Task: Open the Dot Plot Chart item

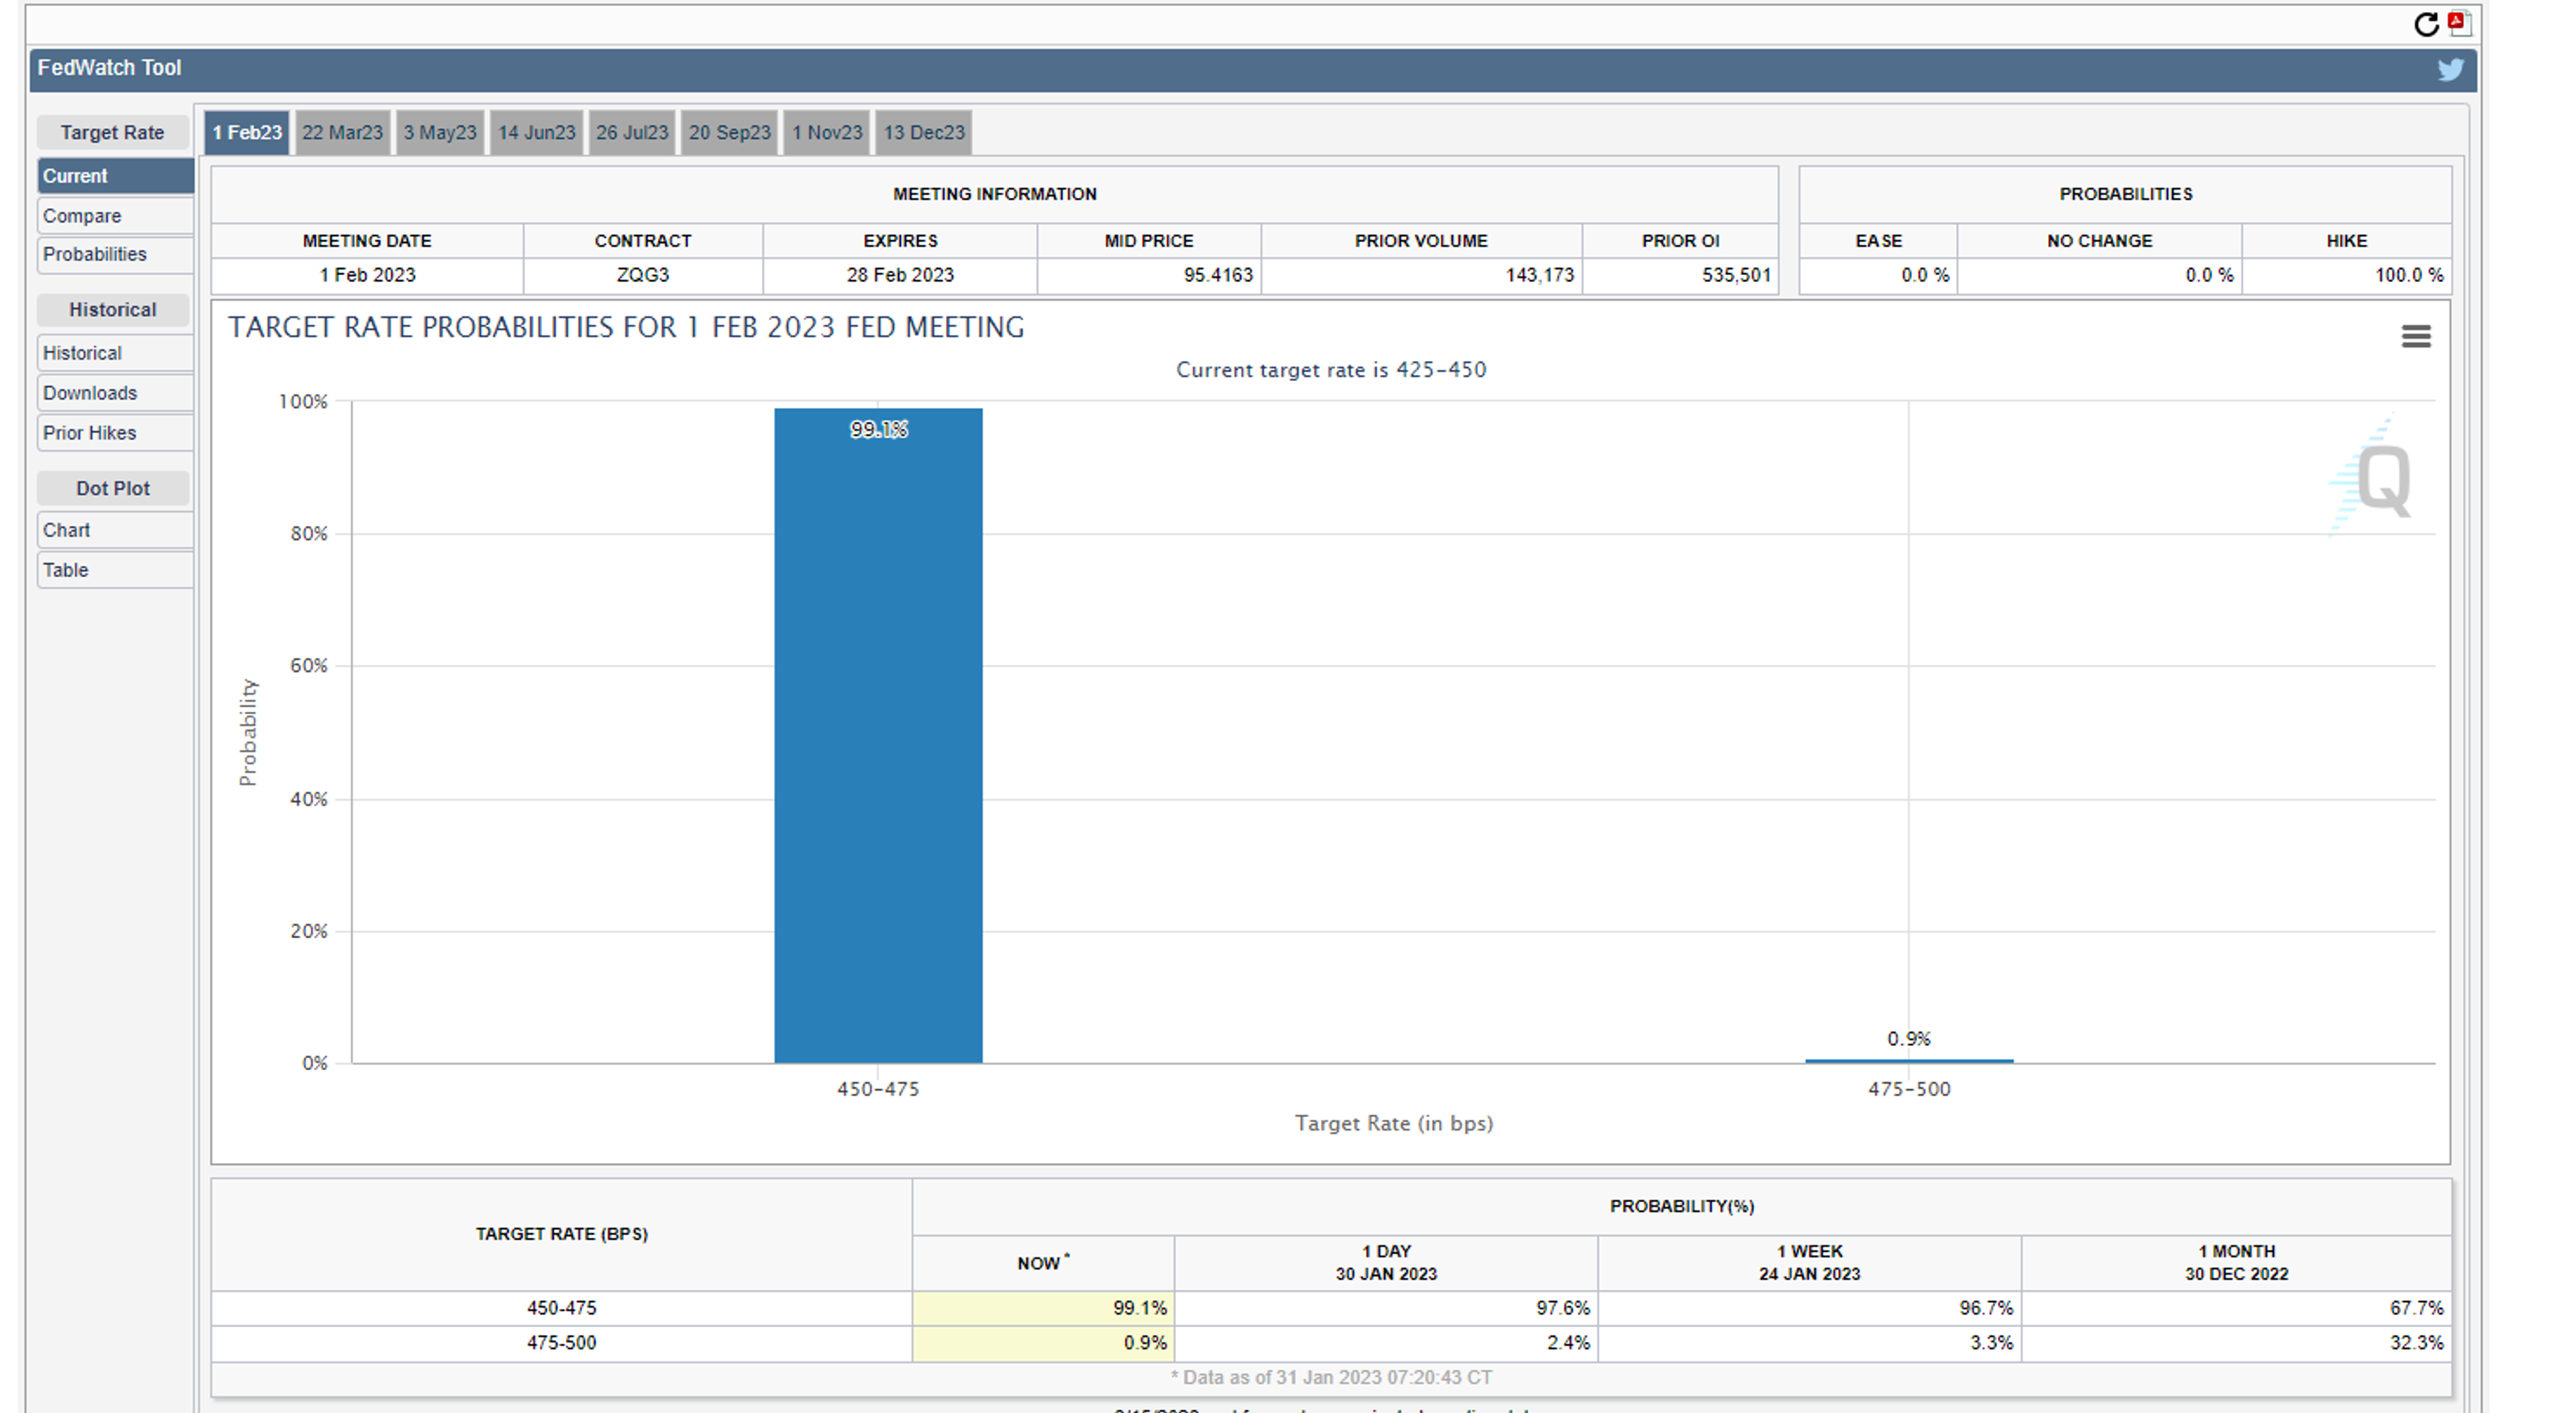Action: 116,530
